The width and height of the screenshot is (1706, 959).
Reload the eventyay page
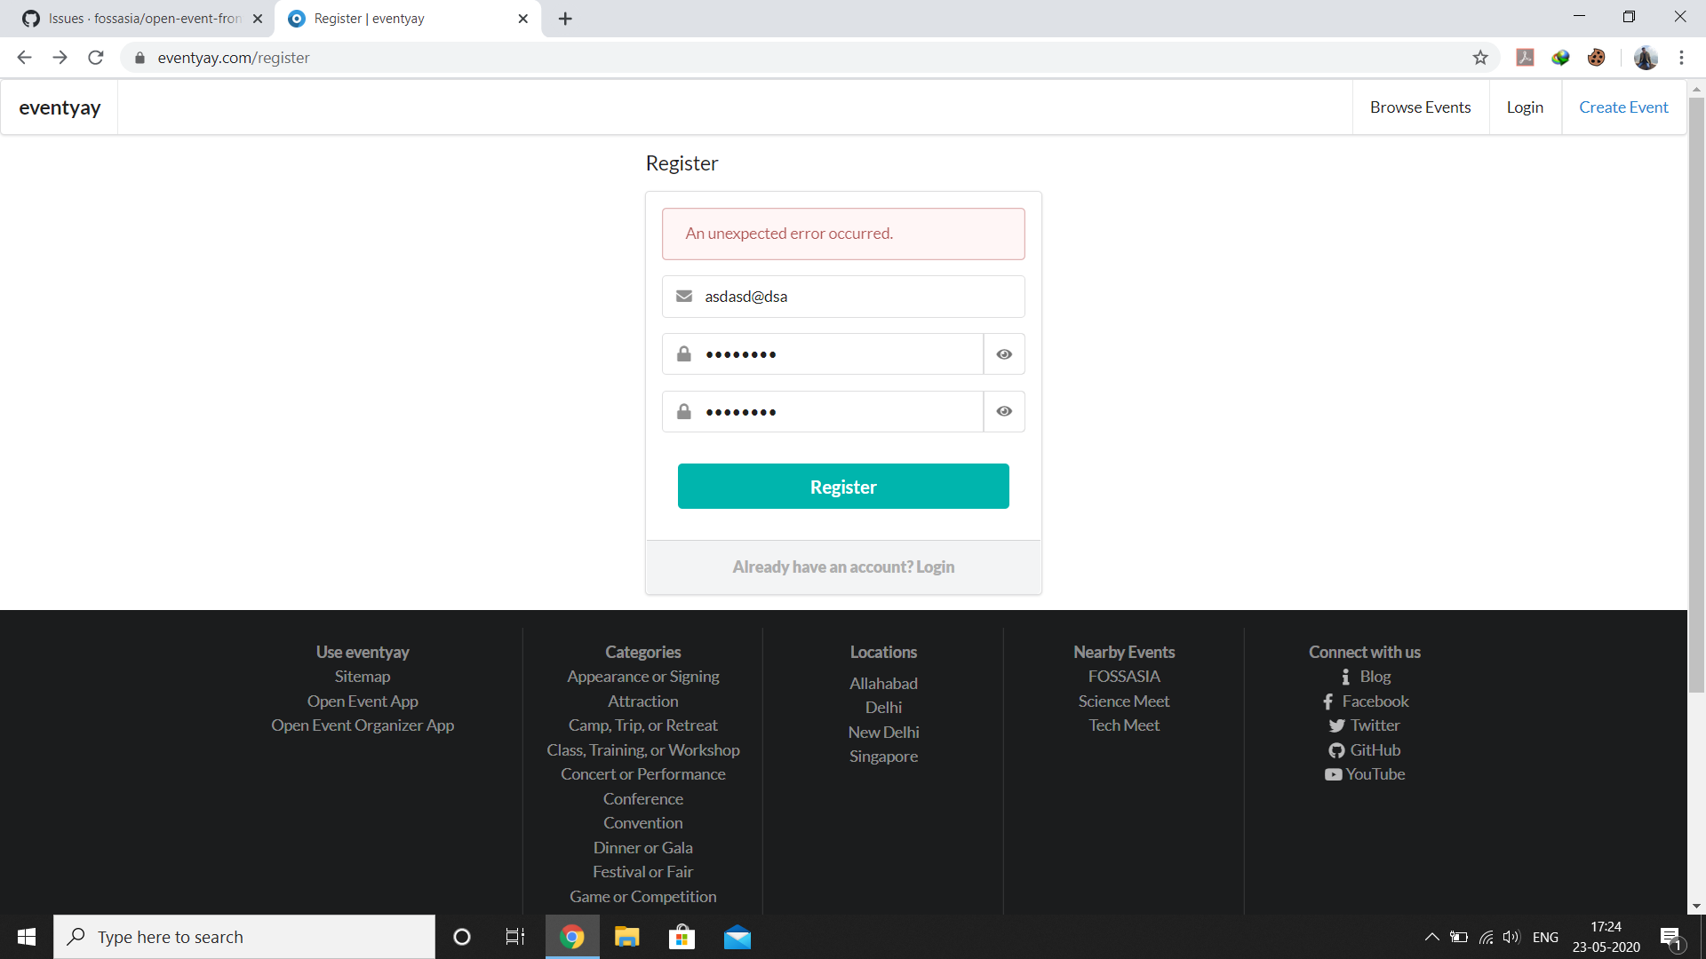coord(96,58)
